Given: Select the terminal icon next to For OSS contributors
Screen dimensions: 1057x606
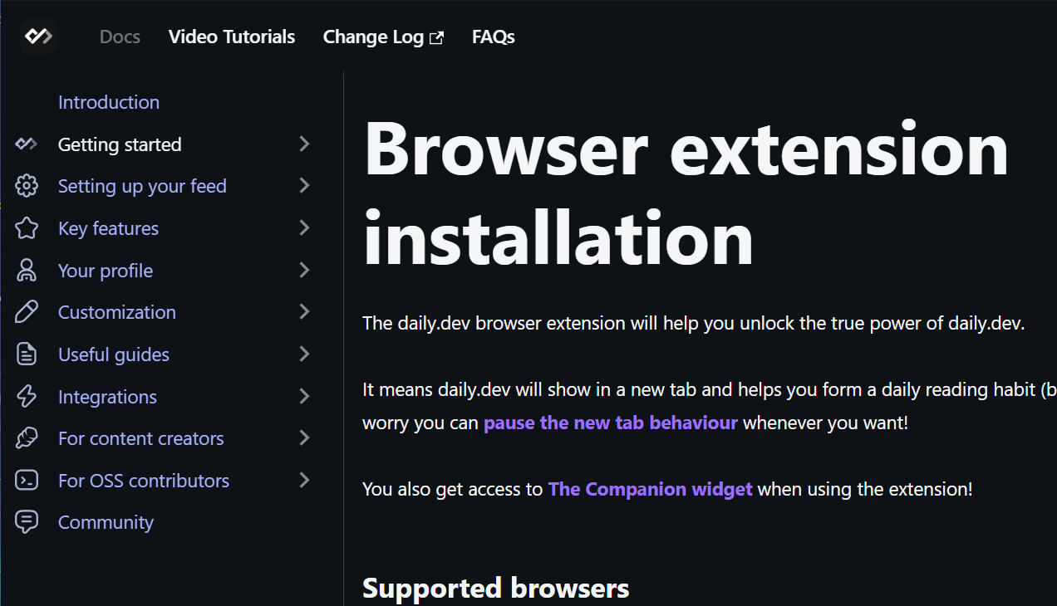Looking at the screenshot, I should tap(27, 480).
